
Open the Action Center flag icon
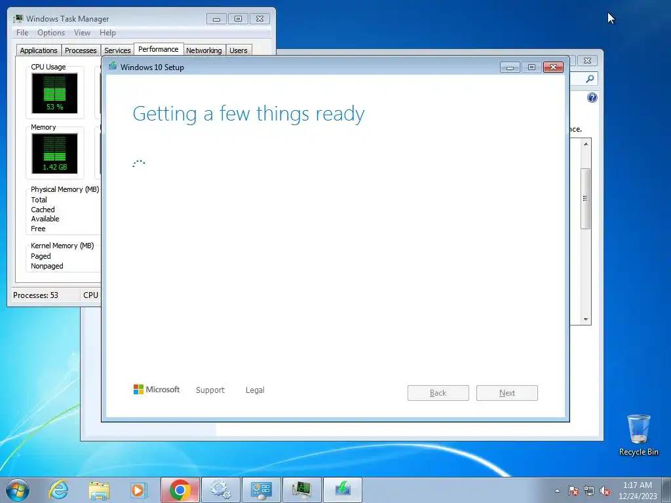(x=573, y=491)
